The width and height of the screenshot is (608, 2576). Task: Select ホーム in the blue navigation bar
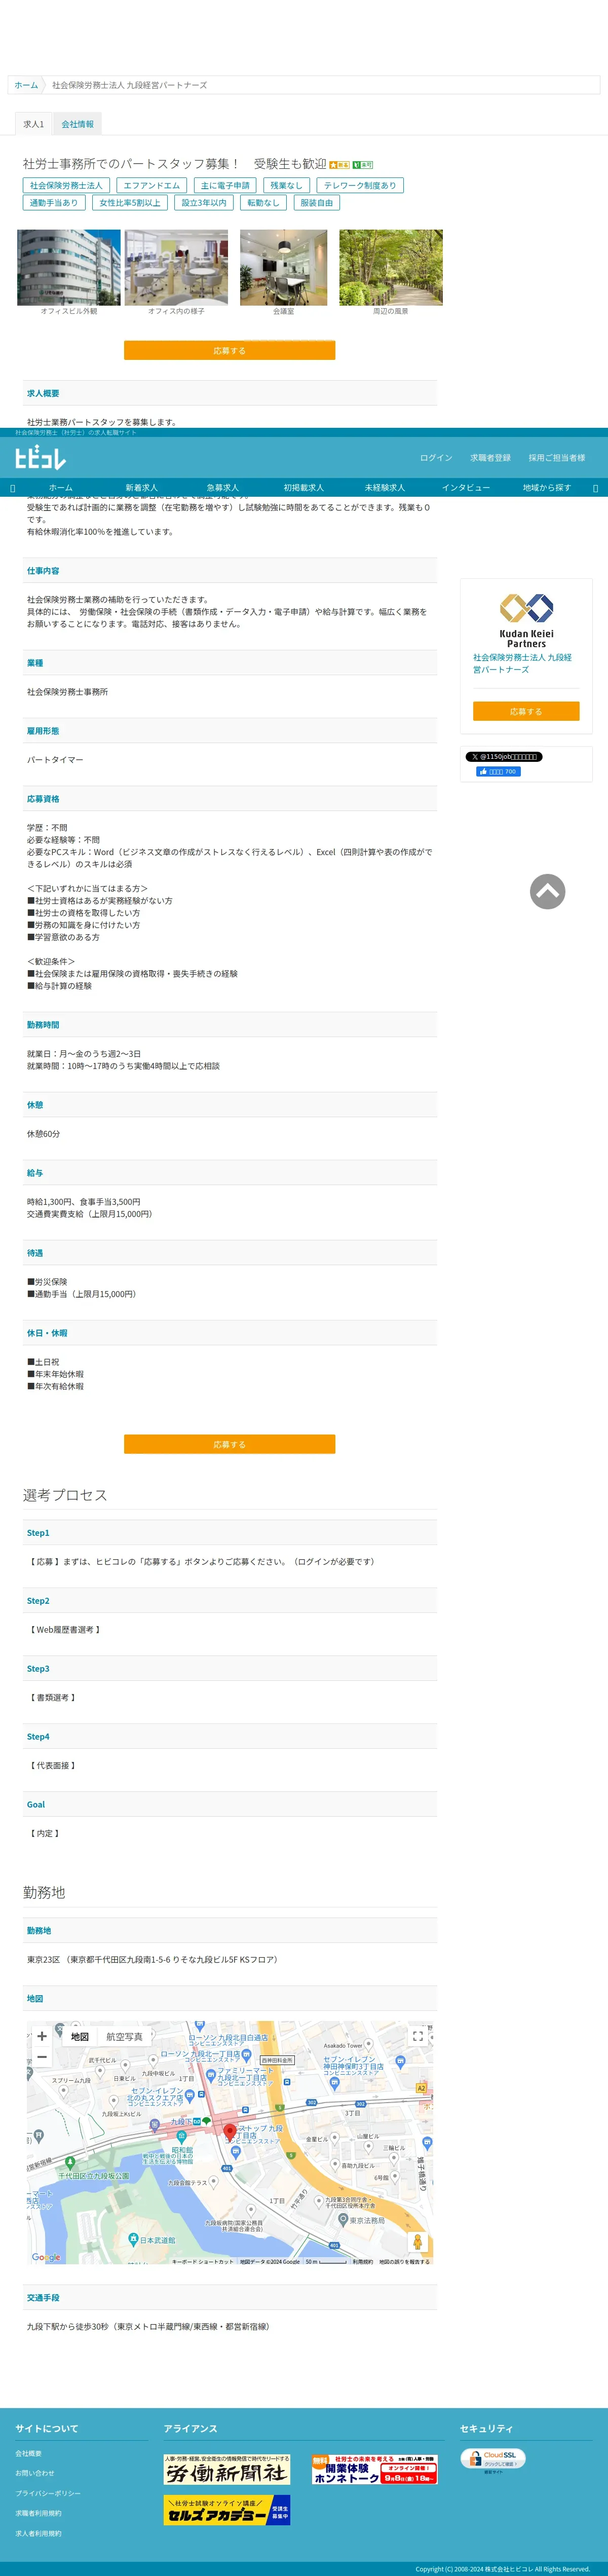[61, 488]
